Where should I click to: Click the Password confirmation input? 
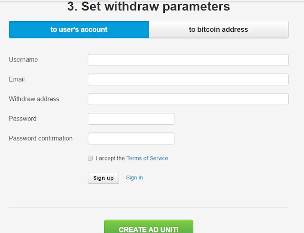131,139
